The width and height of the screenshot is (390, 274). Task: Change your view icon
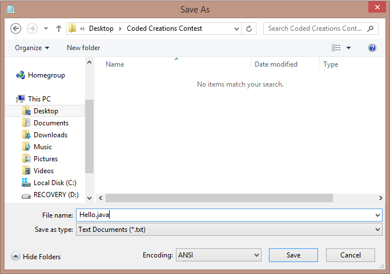[336, 48]
